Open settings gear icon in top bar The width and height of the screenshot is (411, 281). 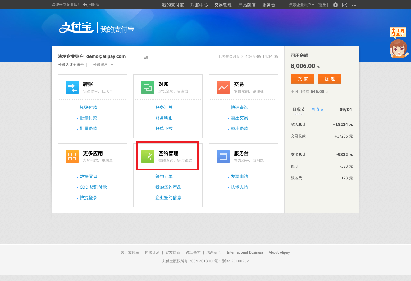336,5
